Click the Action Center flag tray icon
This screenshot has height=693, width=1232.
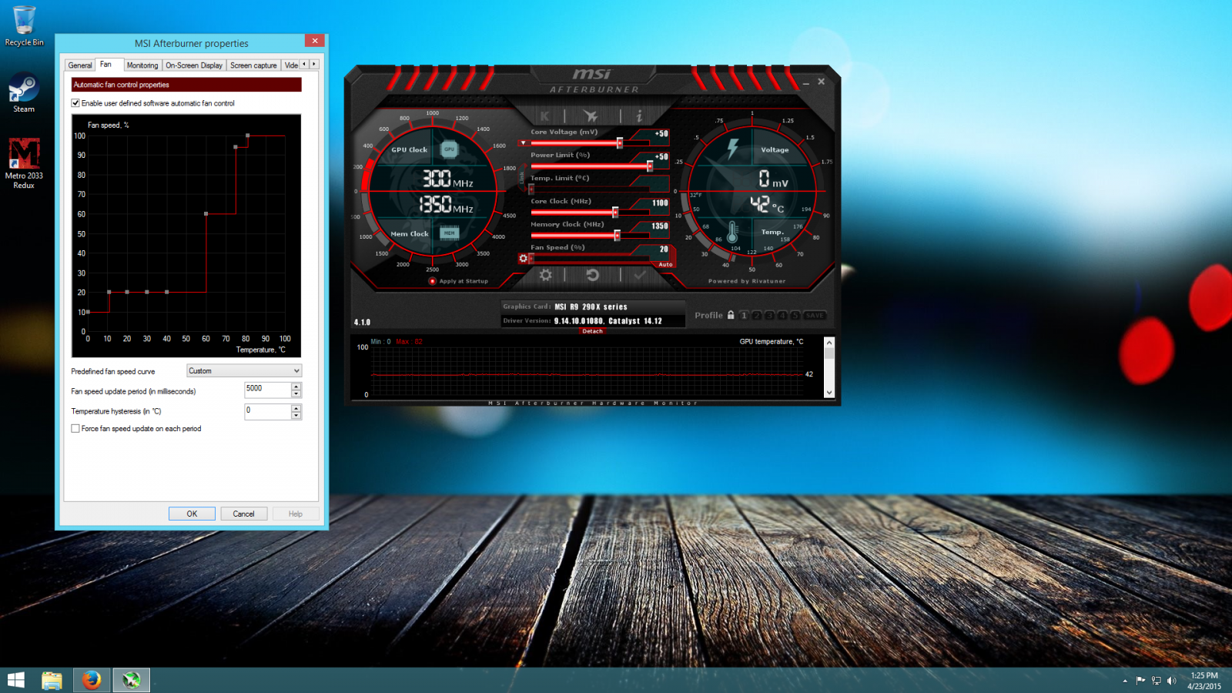(1140, 681)
